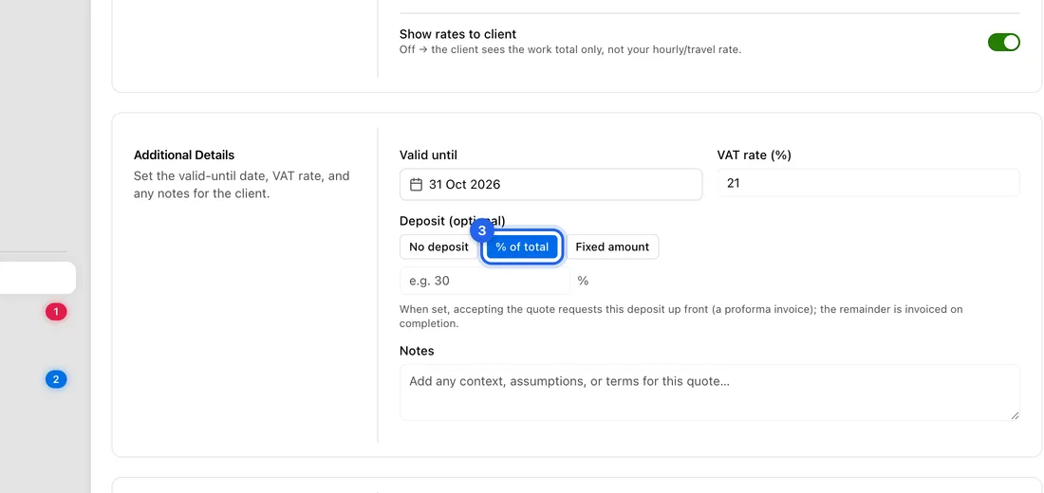Edit the VAT rate field showing 21

(x=868, y=183)
